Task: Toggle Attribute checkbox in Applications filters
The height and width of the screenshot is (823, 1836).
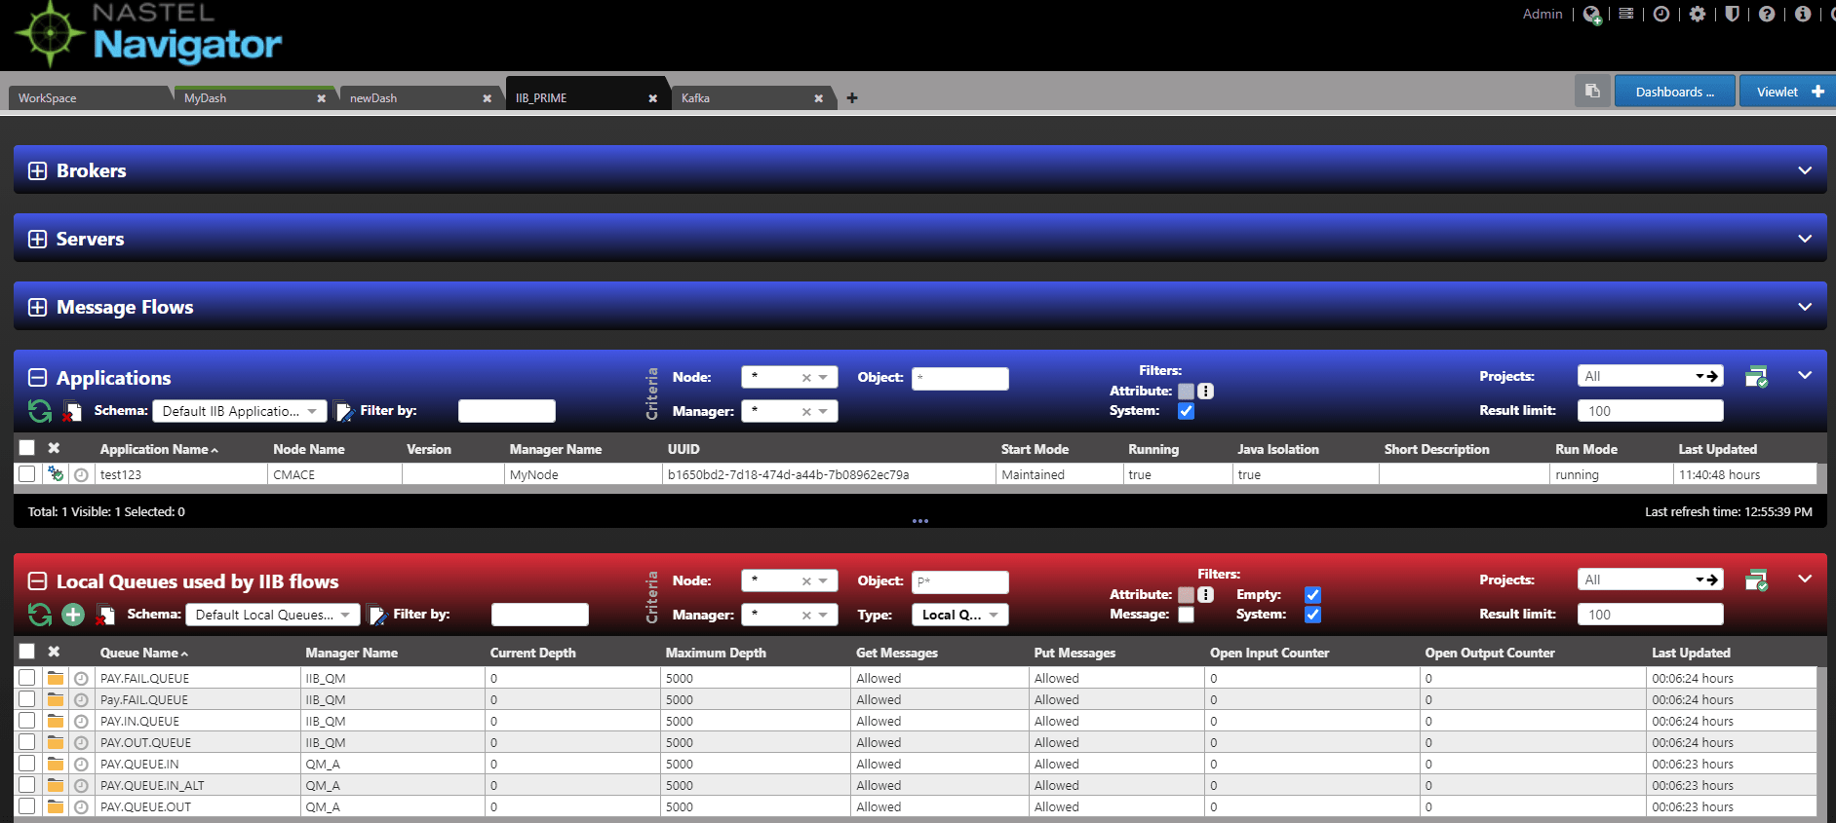Action: point(1186,392)
